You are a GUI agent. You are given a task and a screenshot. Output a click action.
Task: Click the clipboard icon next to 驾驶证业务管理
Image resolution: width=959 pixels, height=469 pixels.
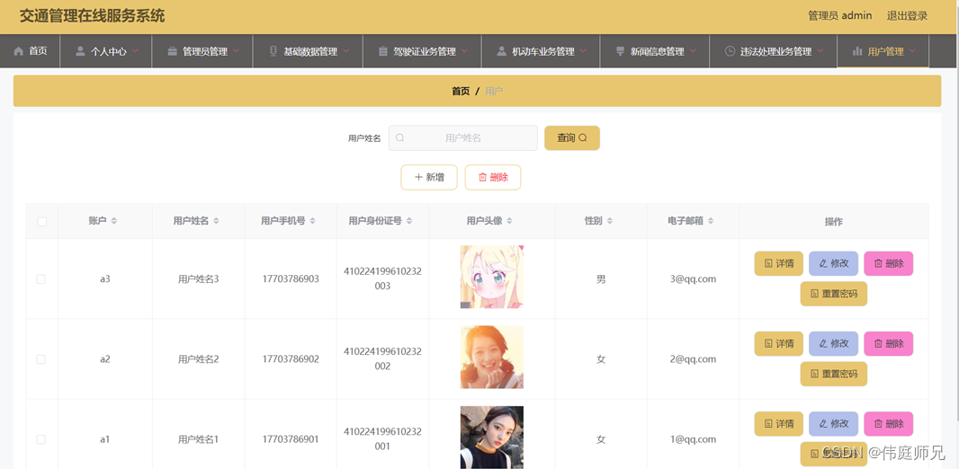click(383, 51)
